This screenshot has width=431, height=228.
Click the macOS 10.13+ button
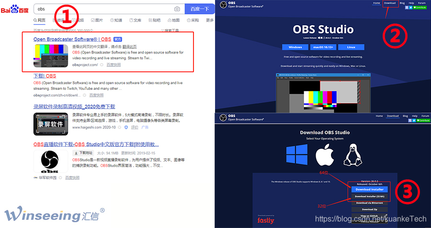point(323,47)
